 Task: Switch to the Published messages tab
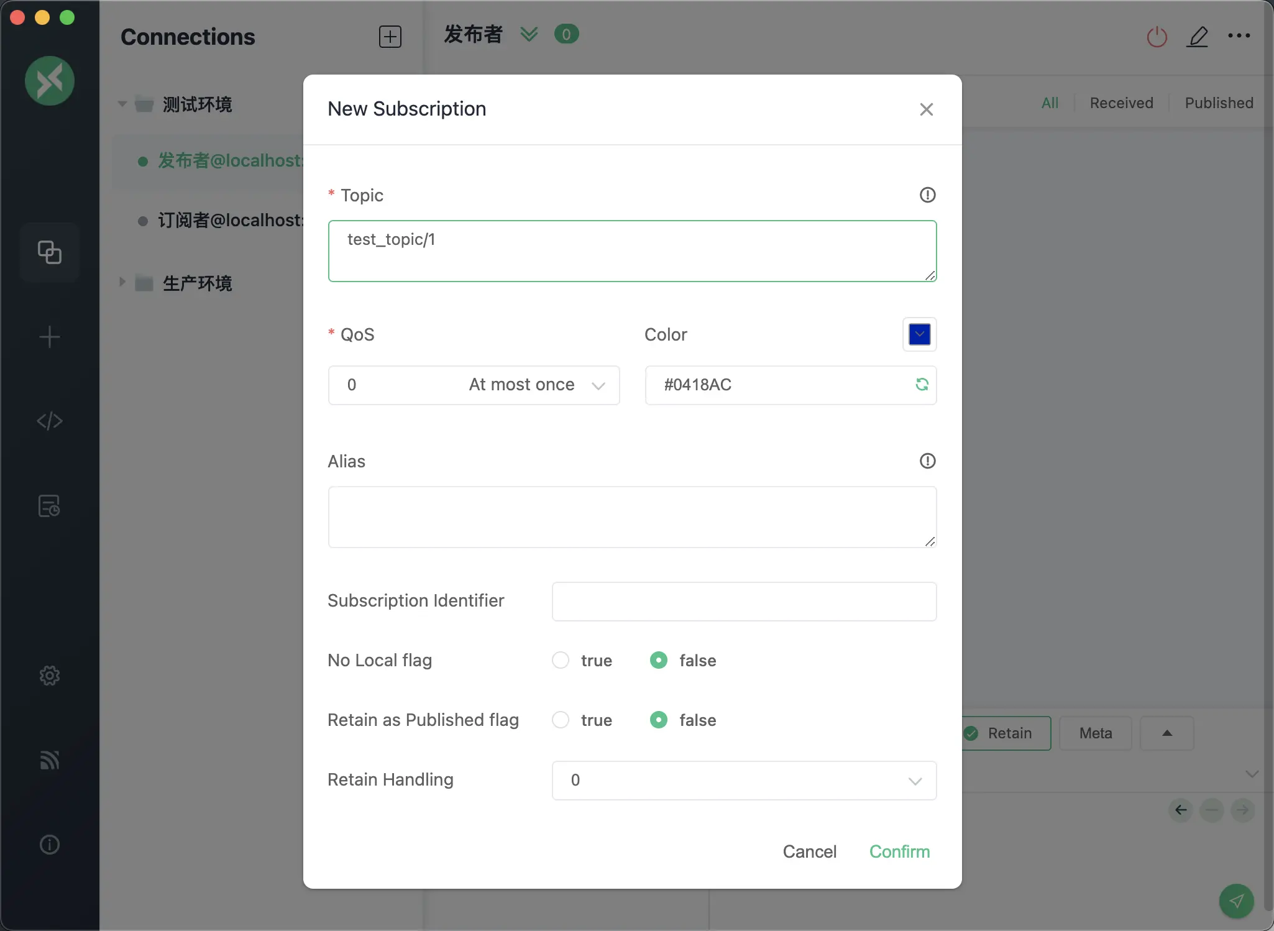[1219, 103]
